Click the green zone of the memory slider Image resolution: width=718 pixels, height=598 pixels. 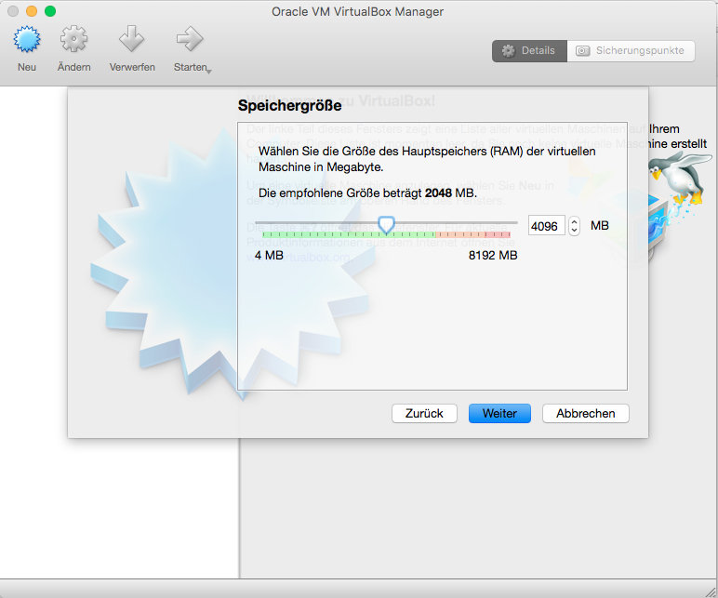coord(326,235)
